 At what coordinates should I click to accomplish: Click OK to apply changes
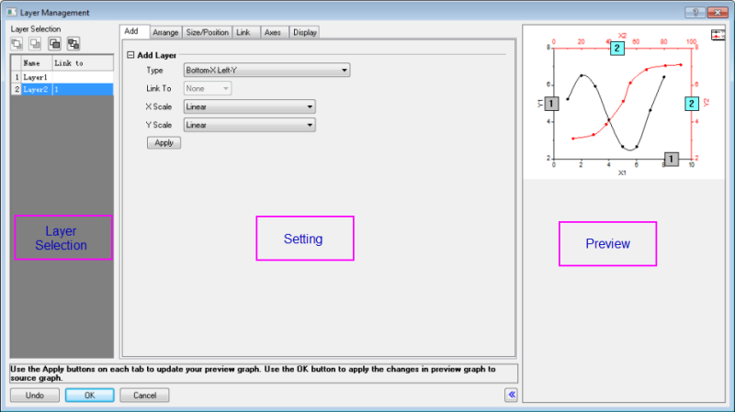click(89, 395)
